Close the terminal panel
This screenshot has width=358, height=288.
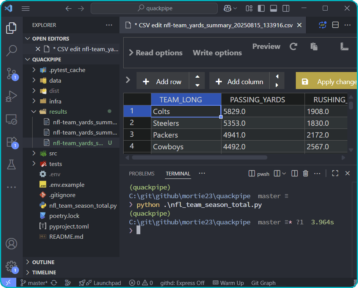pos(347,174)
